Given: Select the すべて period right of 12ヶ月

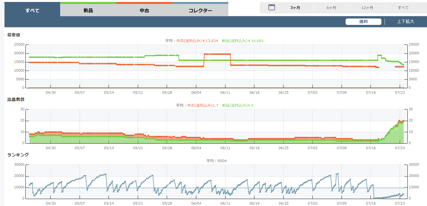Looking at the screenshot, I should tap(403, 8).
